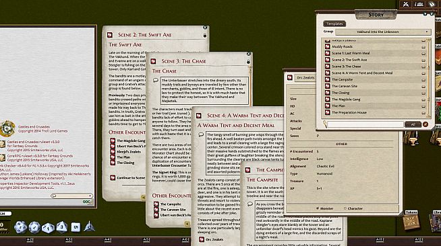
Task: Select the Monster radio button
Action: pos(318,208)
